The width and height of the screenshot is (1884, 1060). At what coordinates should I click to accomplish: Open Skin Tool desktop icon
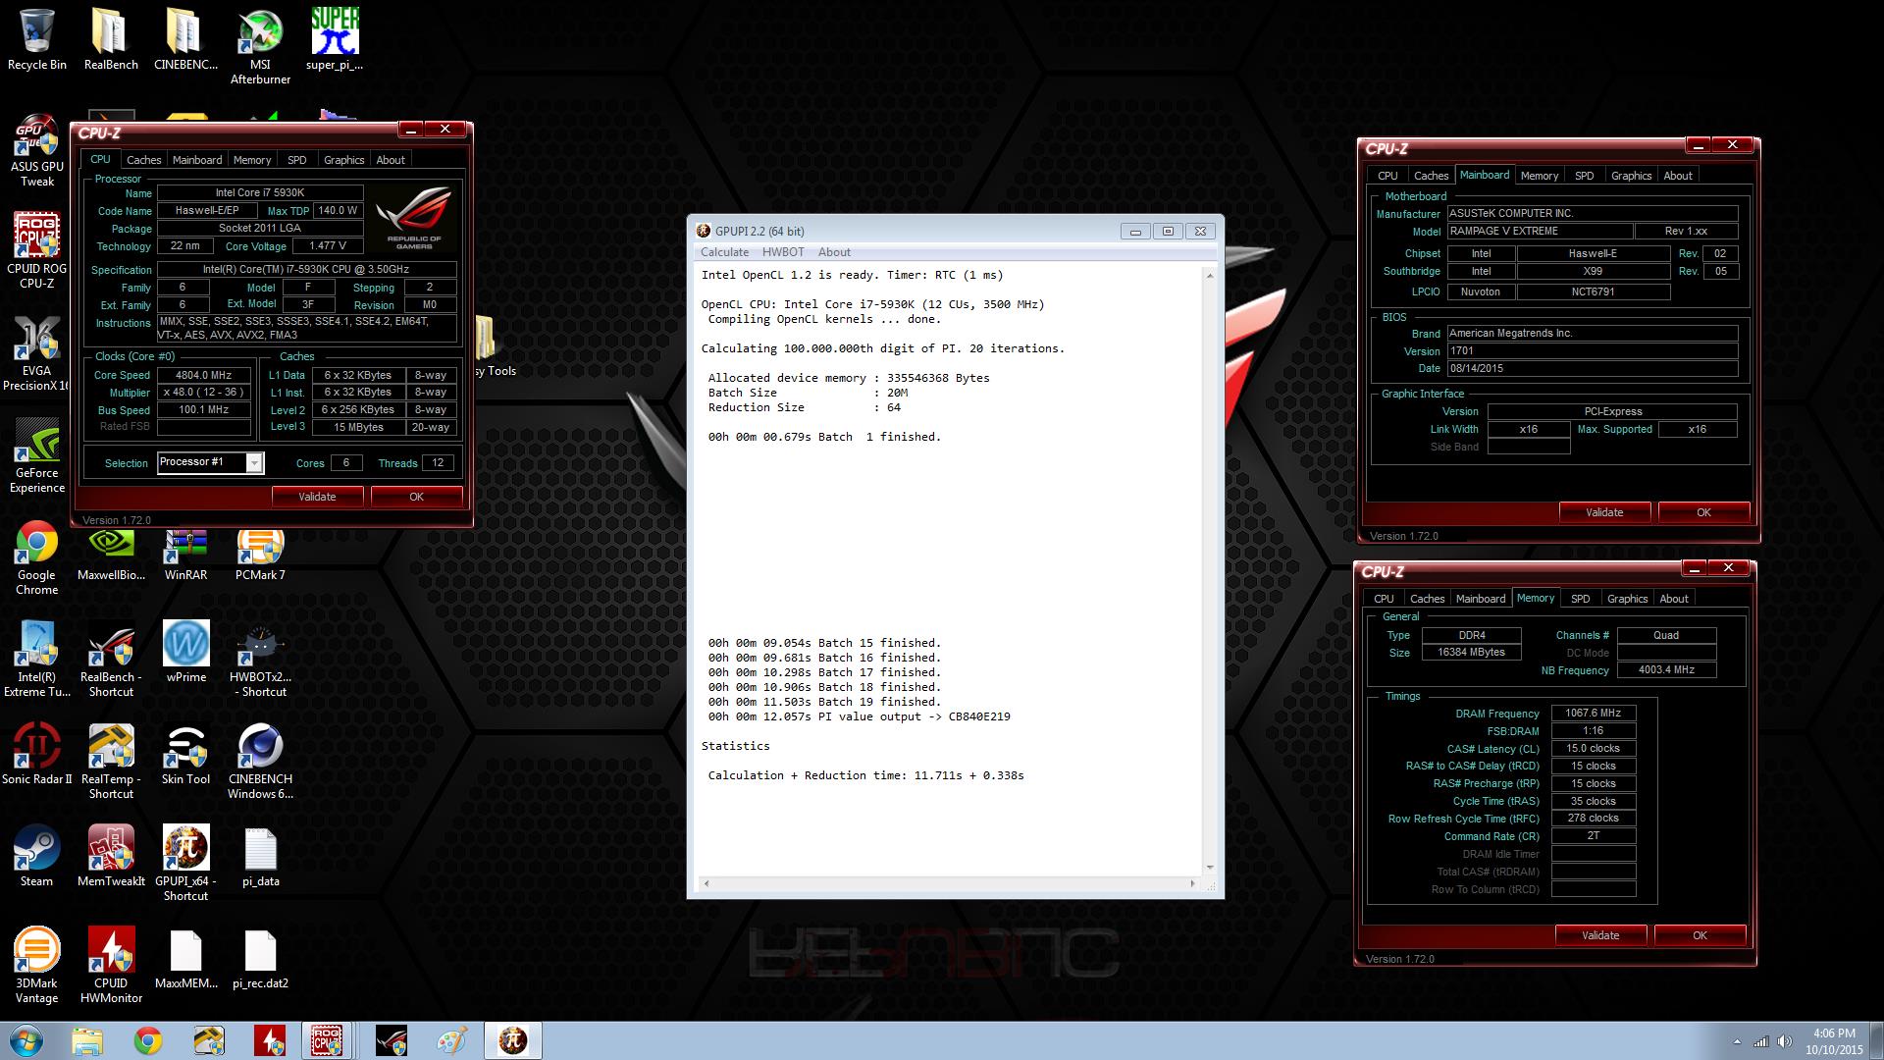(185, 754)
